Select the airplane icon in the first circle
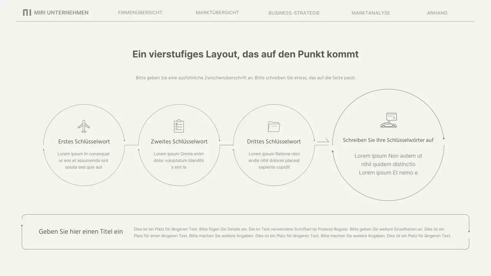Screen dimensions: 491x276 coord(84,125)
